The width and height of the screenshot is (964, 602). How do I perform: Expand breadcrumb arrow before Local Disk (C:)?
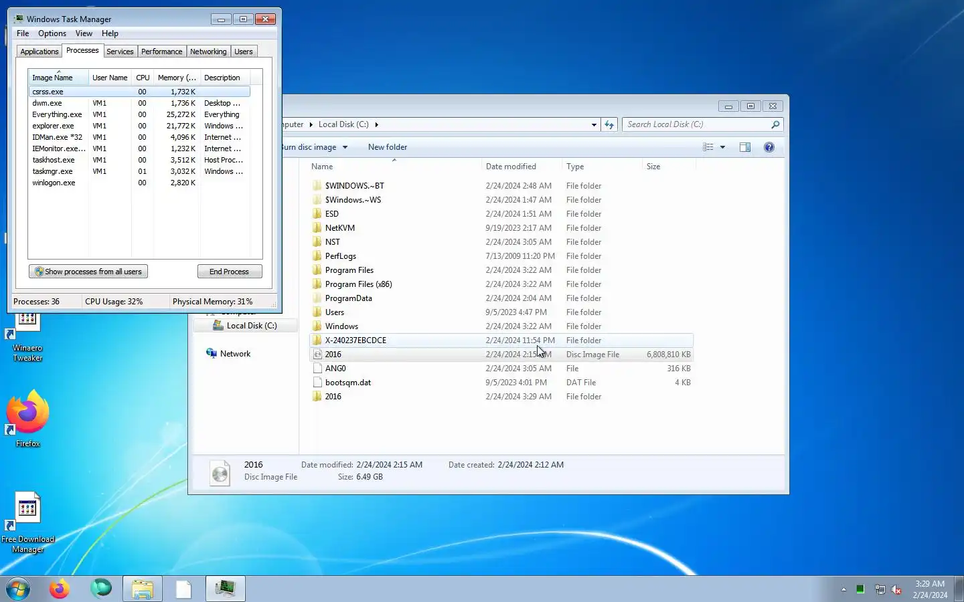coord(311,124)
